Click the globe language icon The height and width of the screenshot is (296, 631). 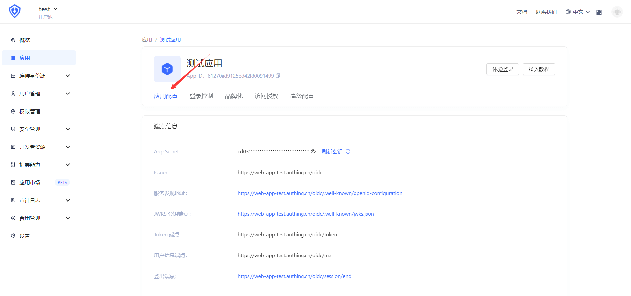(568, 12)
